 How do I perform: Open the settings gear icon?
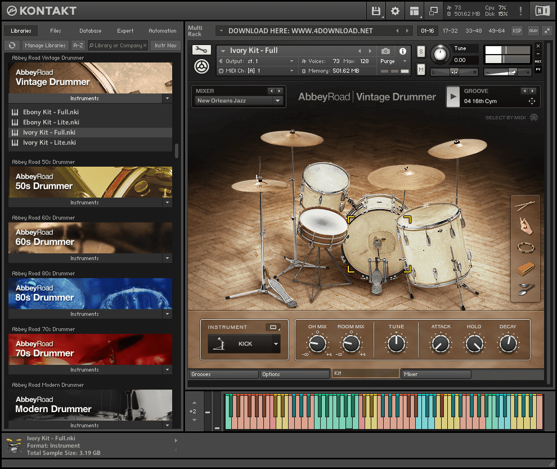click(x=395, y=11)
